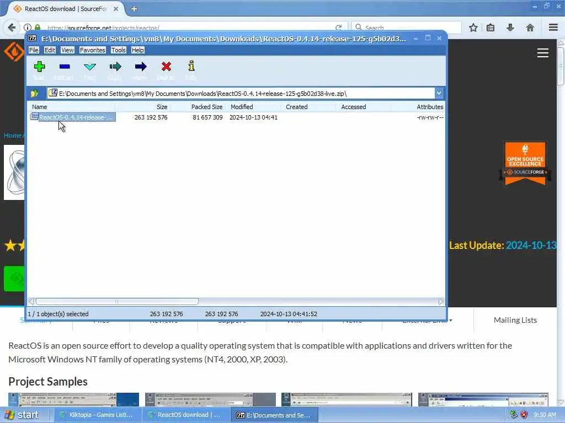The image size is (565, 423).
Task: Switch to ReactOS download taskbar button
Action: pyautogui.click(x=185, y=415)
